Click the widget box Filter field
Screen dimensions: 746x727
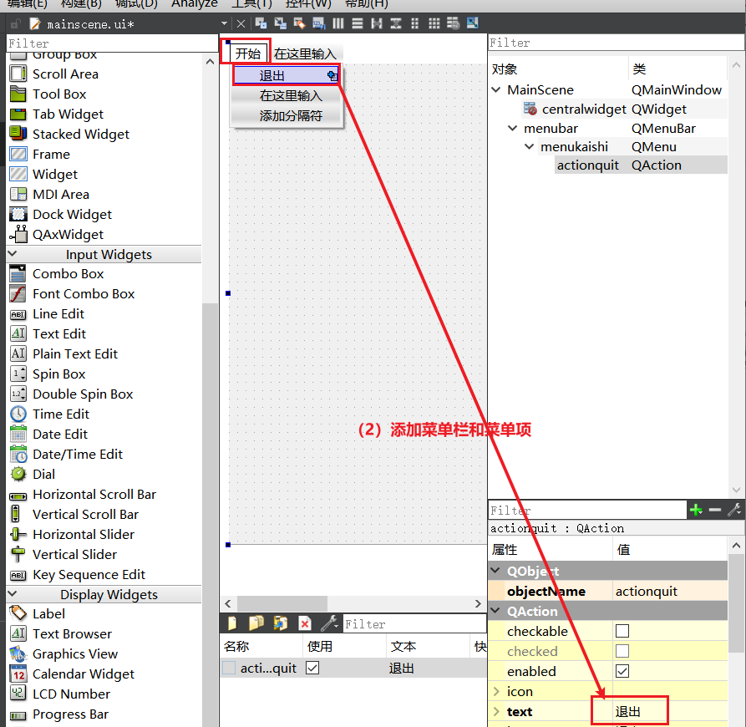pyautogui.click(x=111, y=43)
